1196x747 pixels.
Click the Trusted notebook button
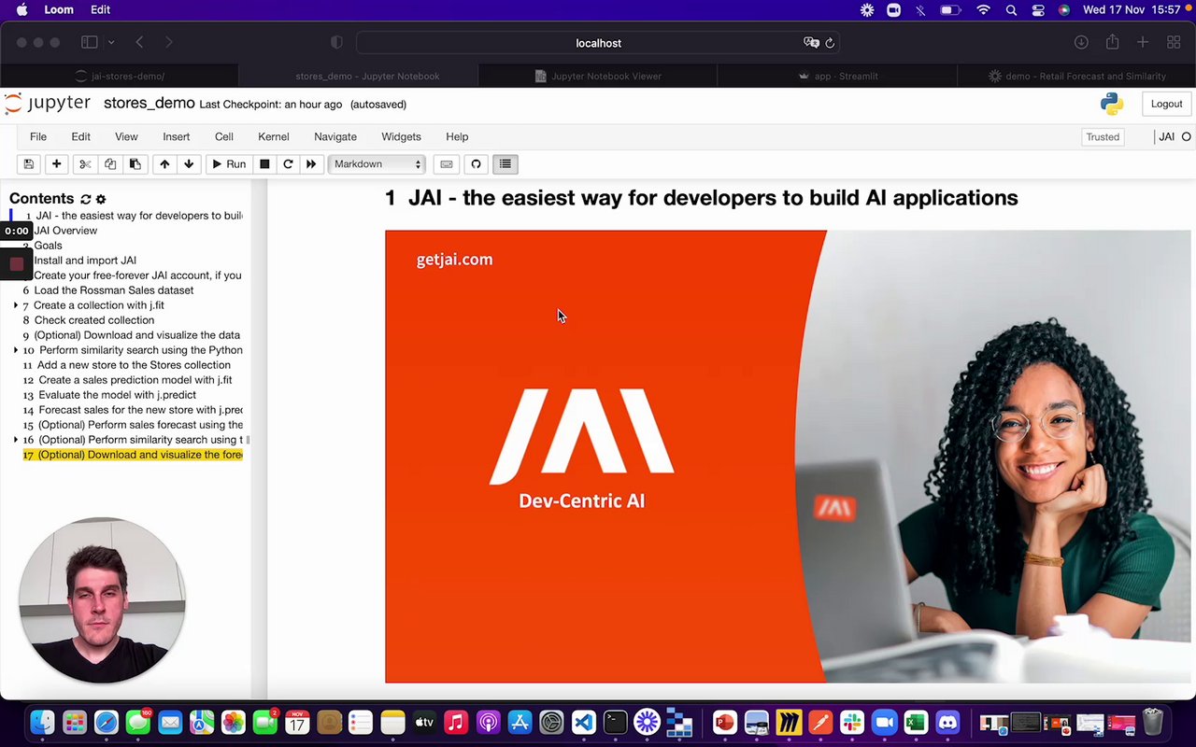[1103, 137]
